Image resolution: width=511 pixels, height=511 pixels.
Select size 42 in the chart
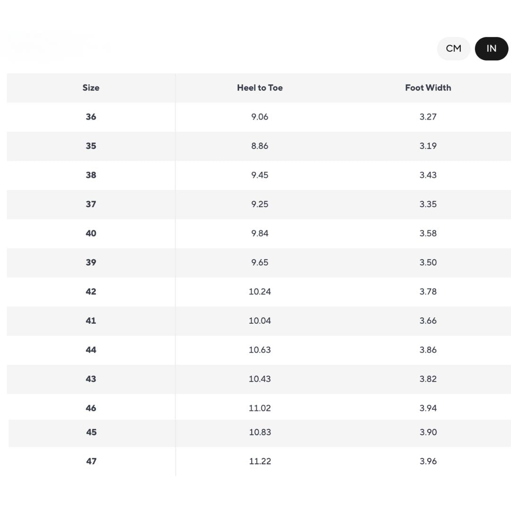click(x=91, y=291)
